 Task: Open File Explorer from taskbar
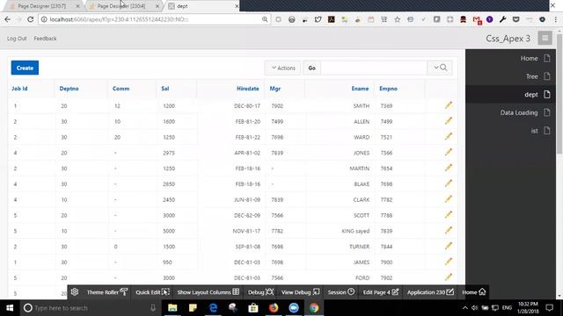point(172,308)
